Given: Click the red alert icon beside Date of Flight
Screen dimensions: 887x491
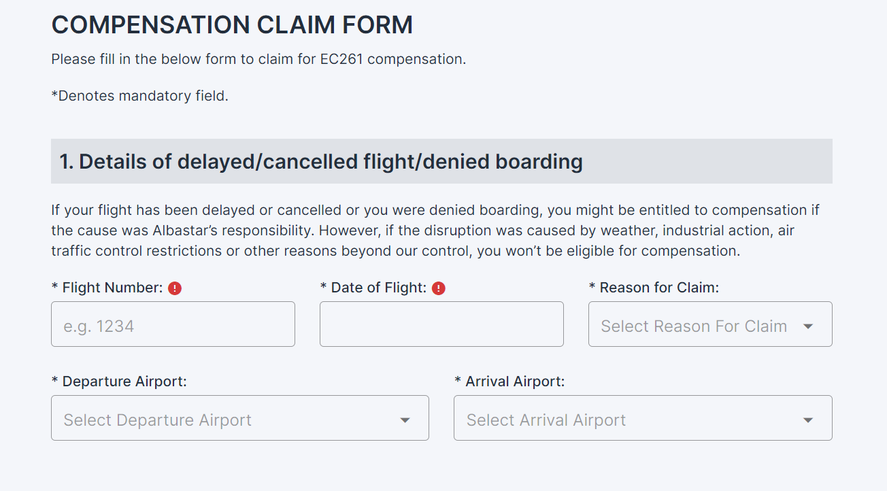Looking at the screenshot, I should click(x=439, y=288).
